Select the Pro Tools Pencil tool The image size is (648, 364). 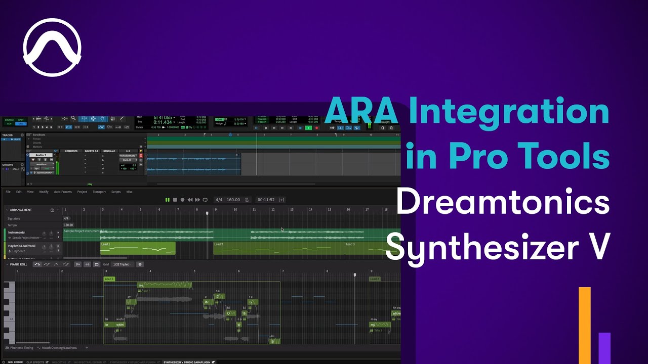(121, 118)
